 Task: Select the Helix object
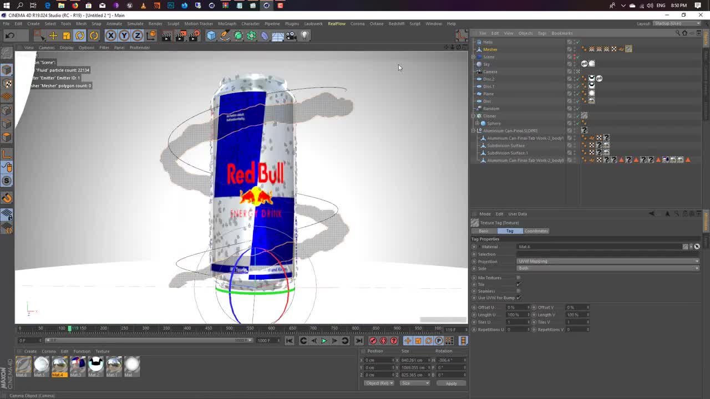pos(488,42)
